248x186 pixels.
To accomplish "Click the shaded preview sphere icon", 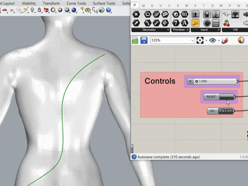I will pyautogui.click(x=241, y=40).
